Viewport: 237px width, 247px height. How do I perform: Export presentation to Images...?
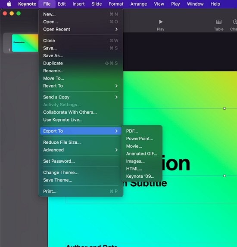(142, 161)
